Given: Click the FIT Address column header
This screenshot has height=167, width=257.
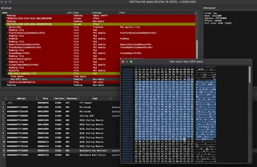Looking at the screenshot, I should pyautogui.click(x=21, y=99).
